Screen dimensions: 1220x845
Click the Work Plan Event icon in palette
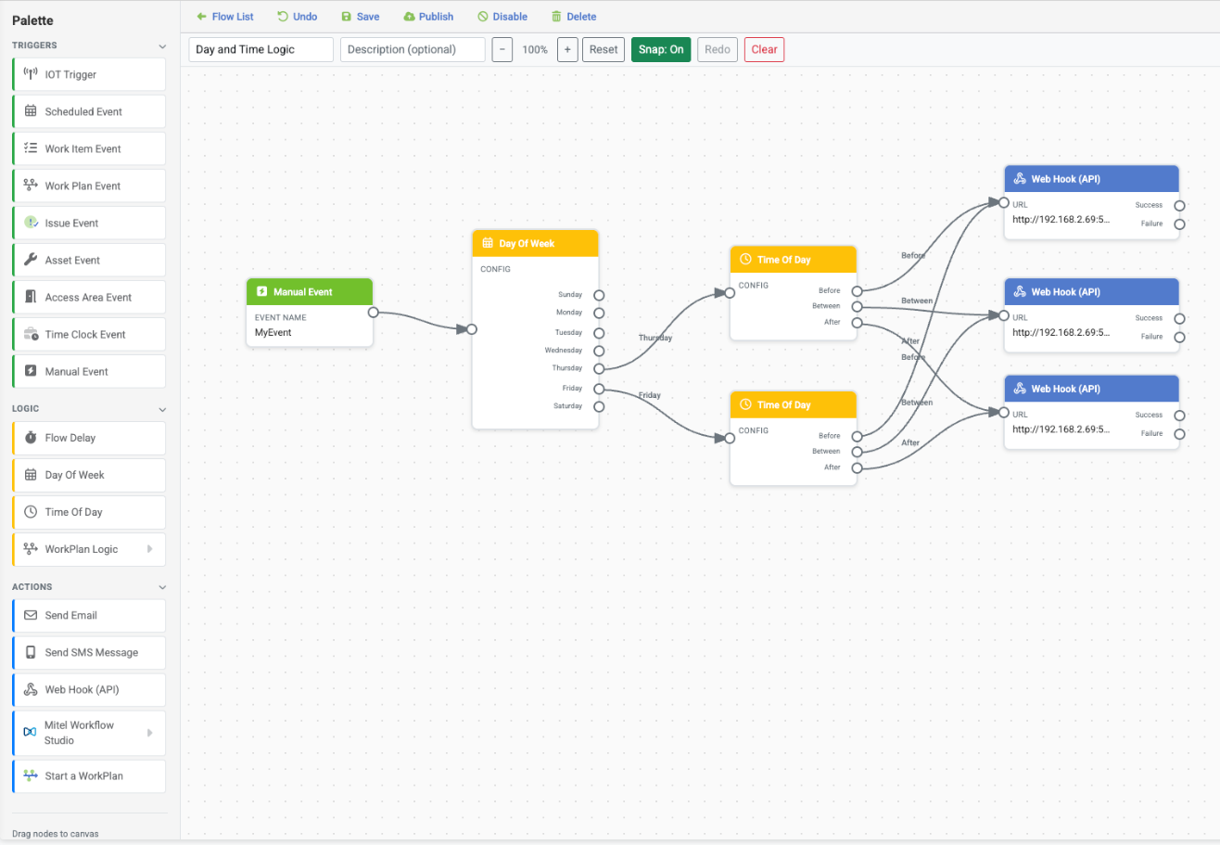[31, 186]
